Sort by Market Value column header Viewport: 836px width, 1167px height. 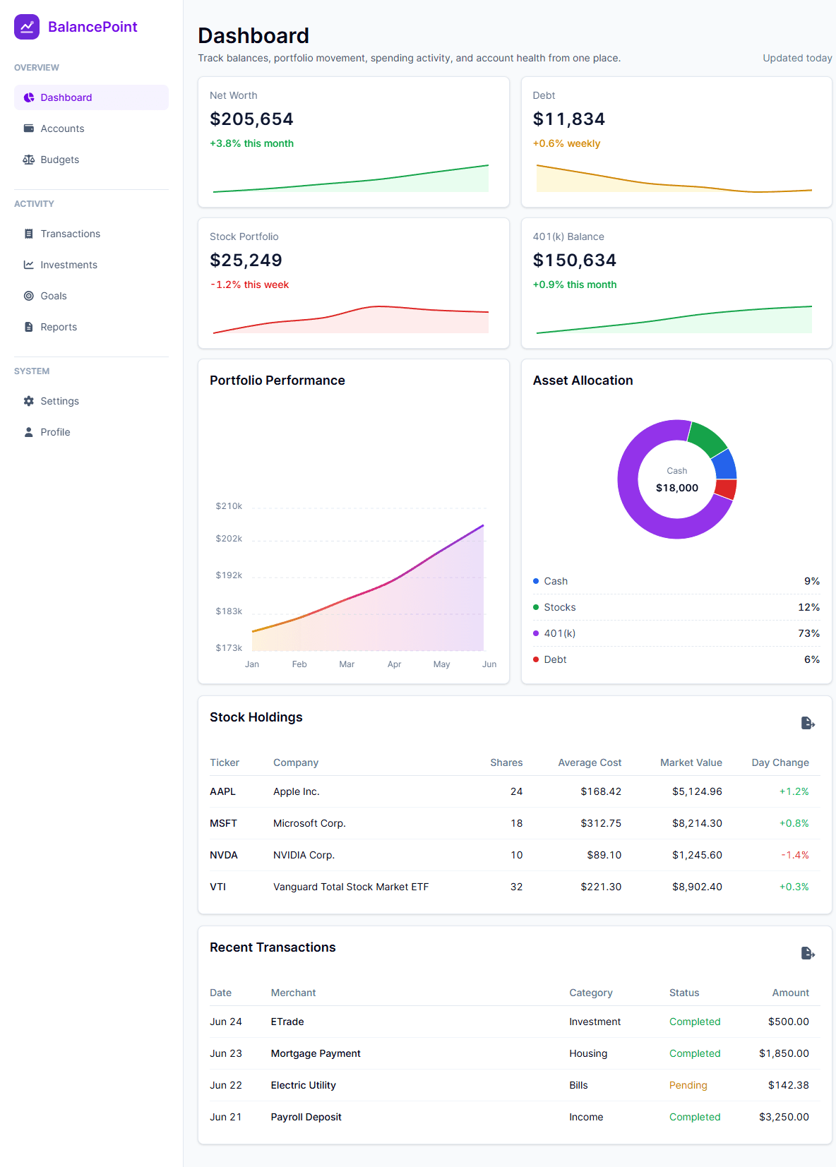(691, 762)
